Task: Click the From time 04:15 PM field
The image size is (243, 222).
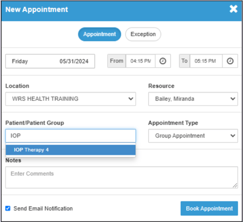Action: point(141,61)
